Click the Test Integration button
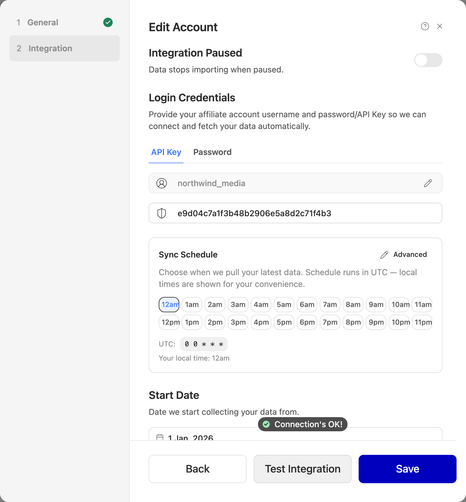 (x=303, y=469)
